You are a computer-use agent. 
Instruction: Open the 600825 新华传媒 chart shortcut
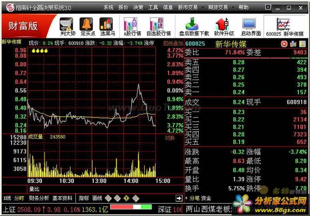[x=285, y=27]
